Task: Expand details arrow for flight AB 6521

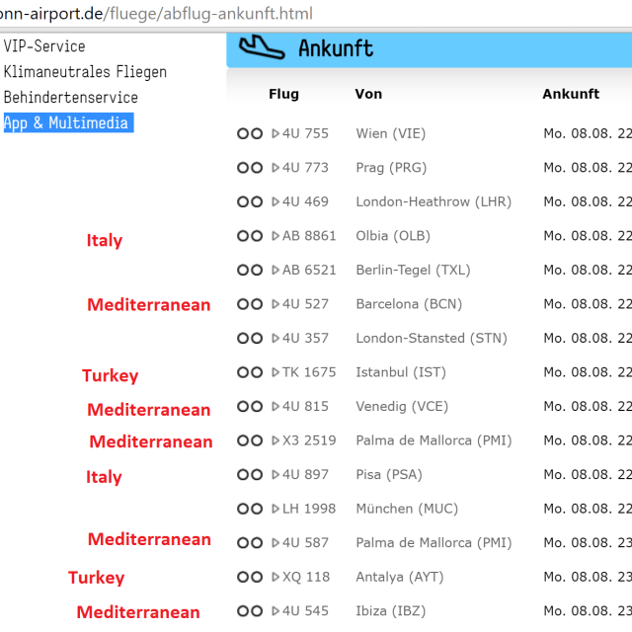Action: pyautogui.click(x=276, y=270)
